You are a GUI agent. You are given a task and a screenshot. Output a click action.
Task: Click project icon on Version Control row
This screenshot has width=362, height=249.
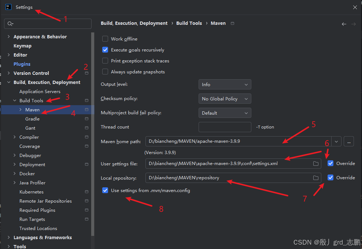click(x=86, y=73)
